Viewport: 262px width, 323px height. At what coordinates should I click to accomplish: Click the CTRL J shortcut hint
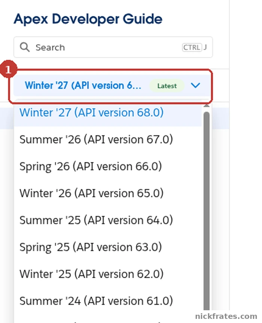(x=194, y=47)
